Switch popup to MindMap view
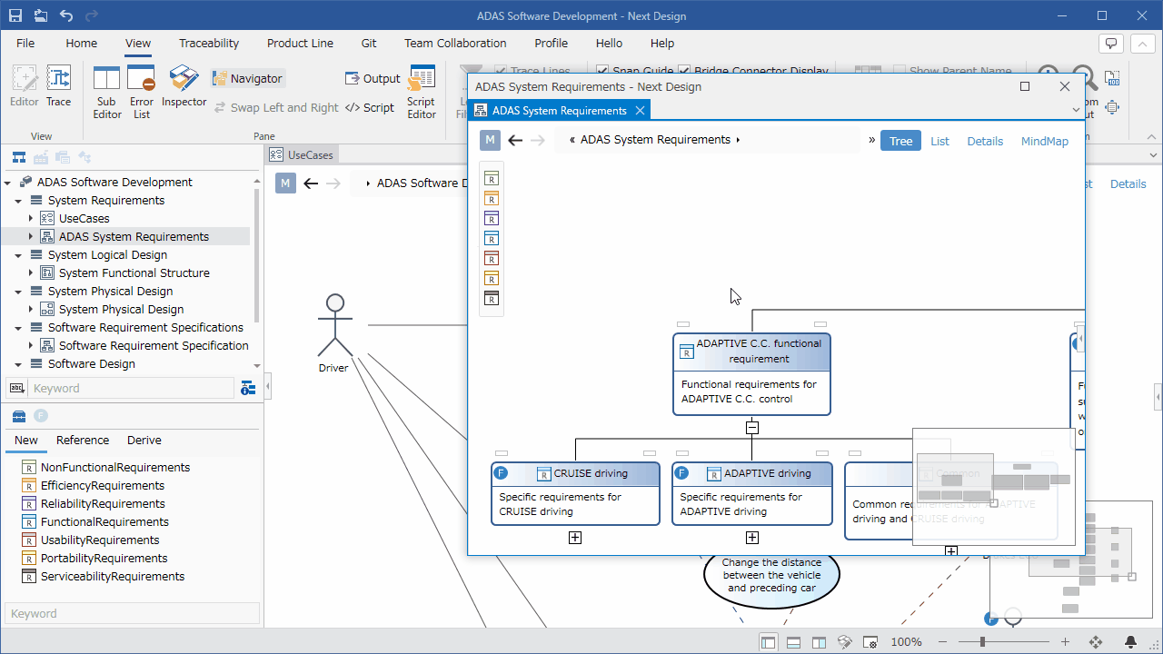The height and width of the screenshot is (654, 1163). [x=1045, y=141]
